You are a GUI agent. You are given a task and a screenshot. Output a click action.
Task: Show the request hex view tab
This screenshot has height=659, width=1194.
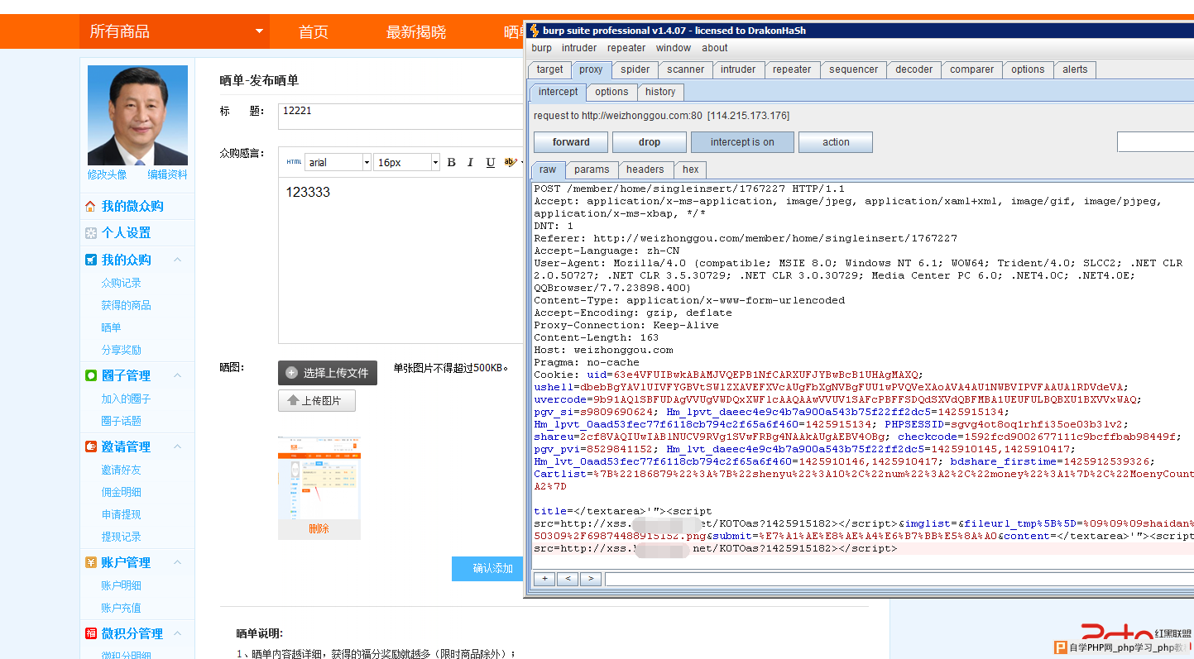691,170
